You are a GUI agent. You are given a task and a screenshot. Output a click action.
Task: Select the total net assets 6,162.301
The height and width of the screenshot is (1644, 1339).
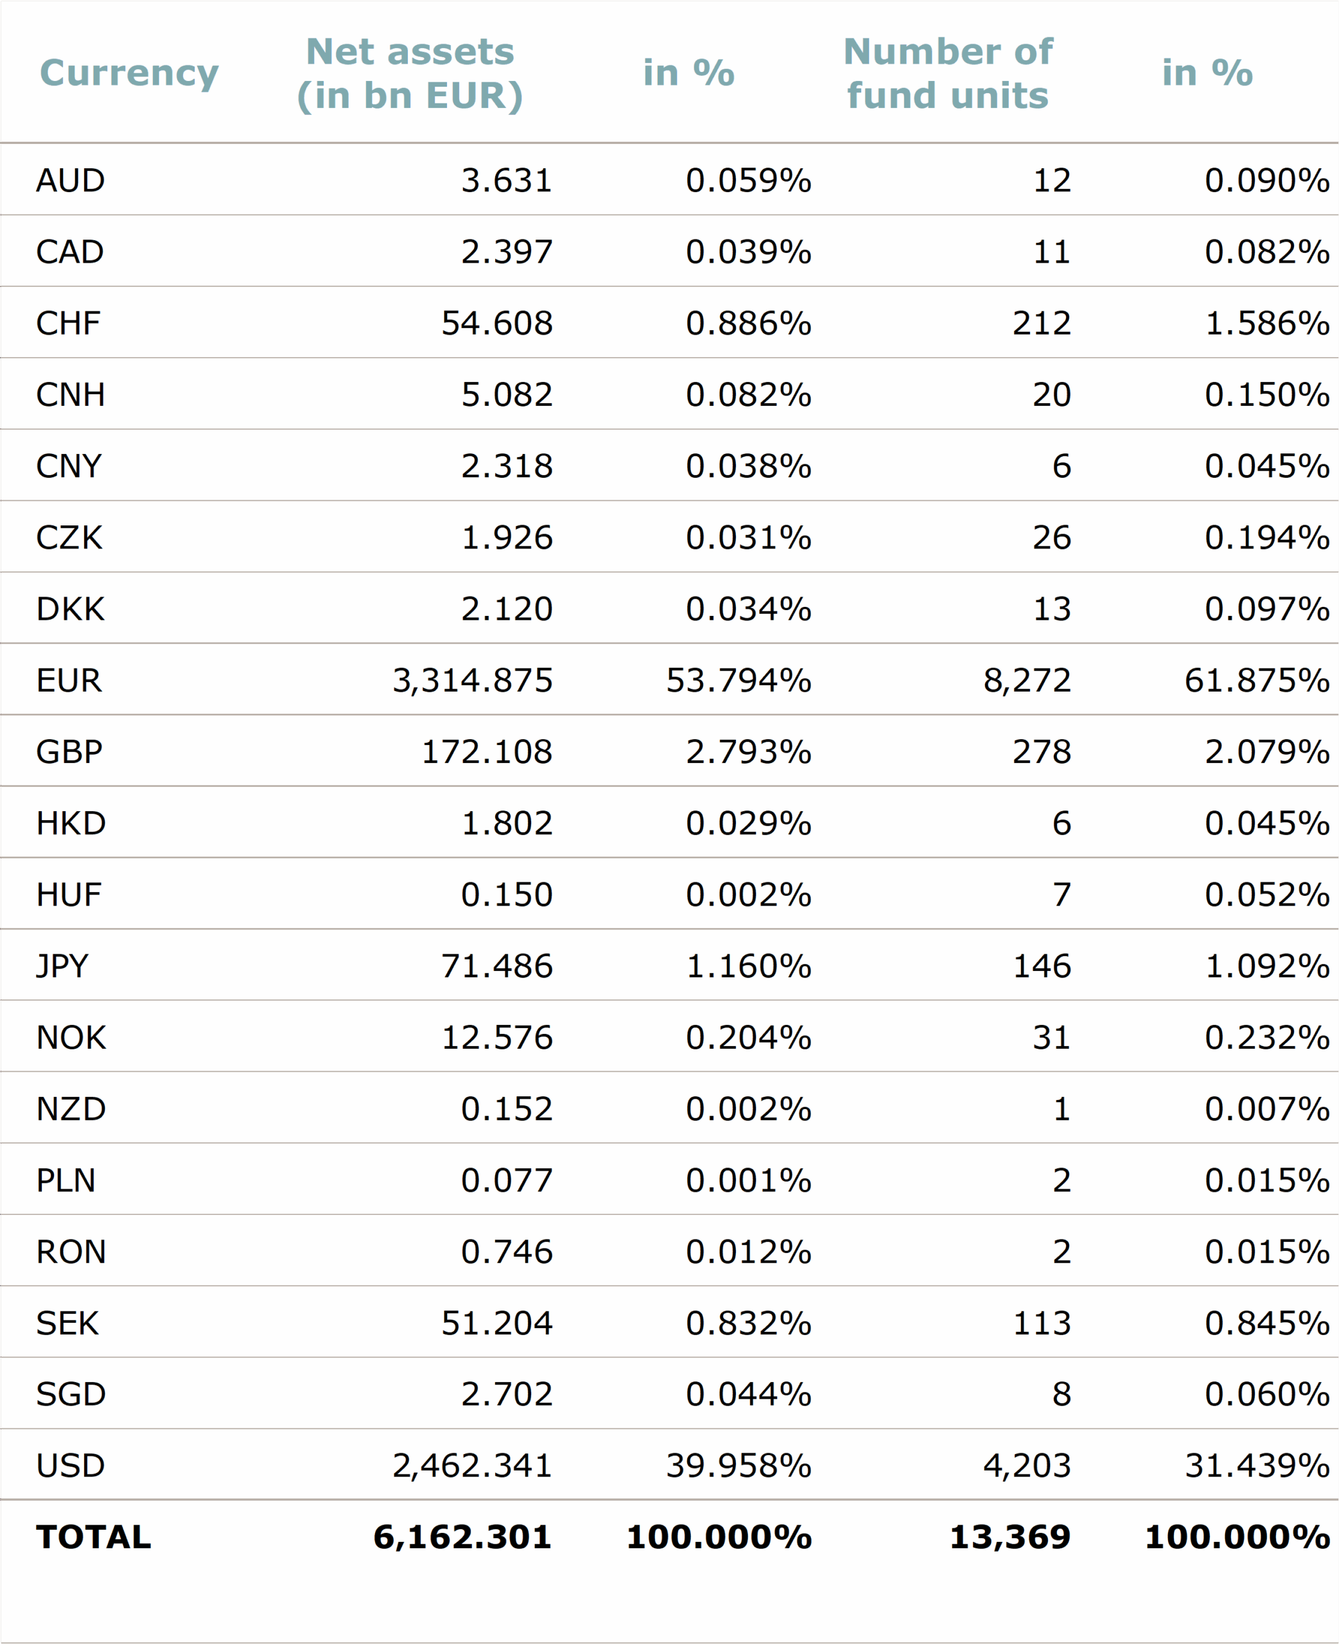coord(462,1537)
